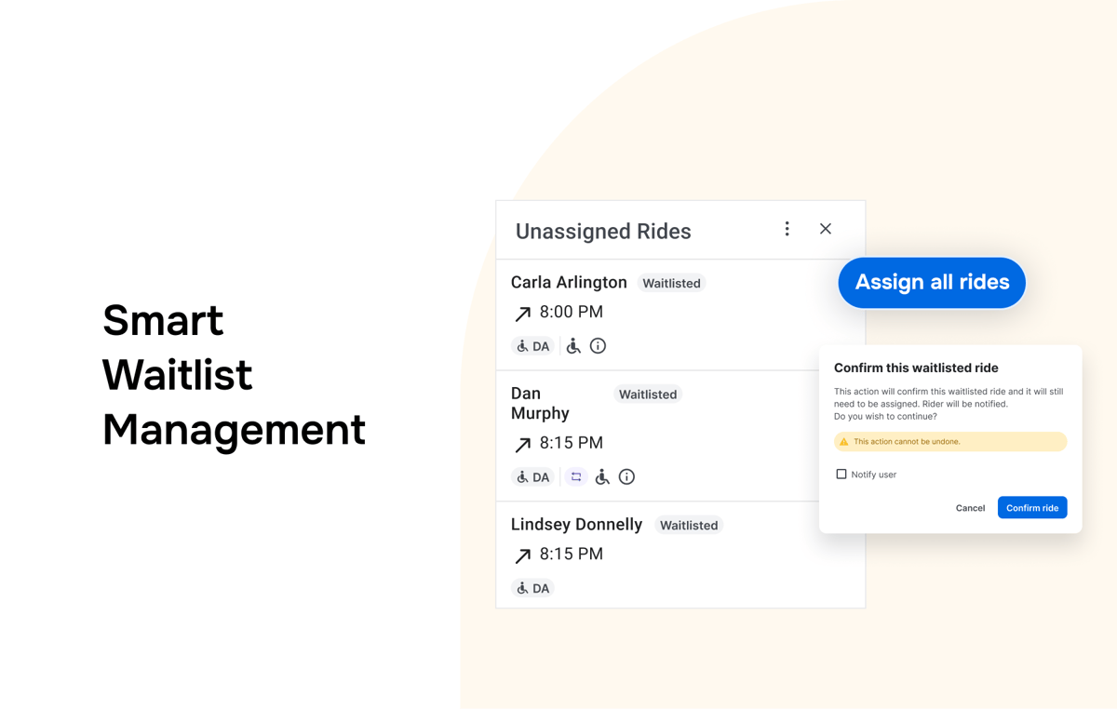Screen dimensions: 1117x709
Task: Select the Lindsey Donnelly ride name
Action: pyautogui.click(x=576, y=525)
